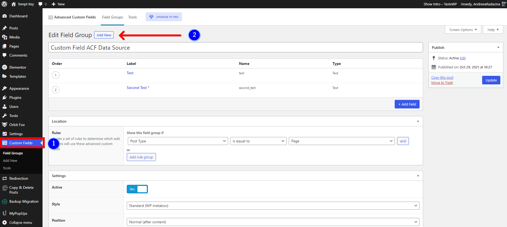Open the Orbit Fox menu icon
This screenshot has width=507, height=227.
pos(5,125)
